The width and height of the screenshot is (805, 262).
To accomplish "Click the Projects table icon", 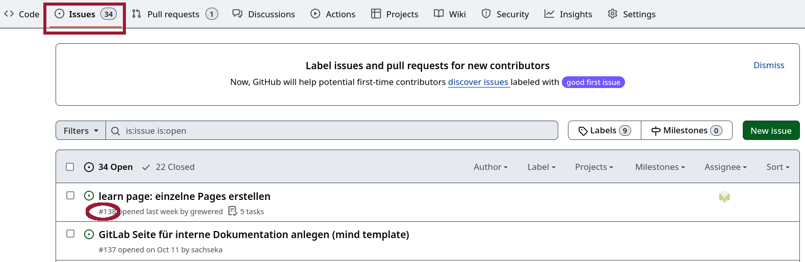I will 376,14.
